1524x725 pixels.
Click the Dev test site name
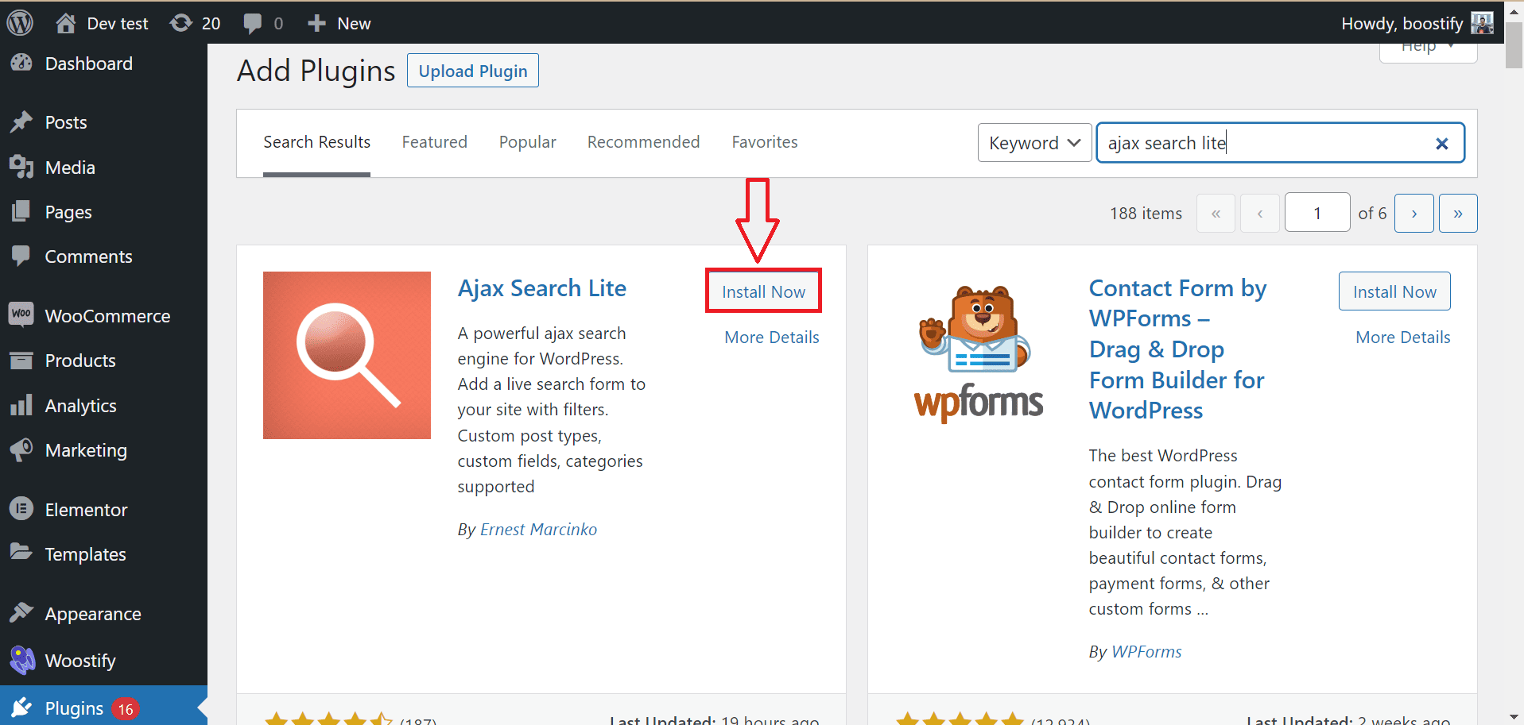pyautogui.click(x=118, y=24)
